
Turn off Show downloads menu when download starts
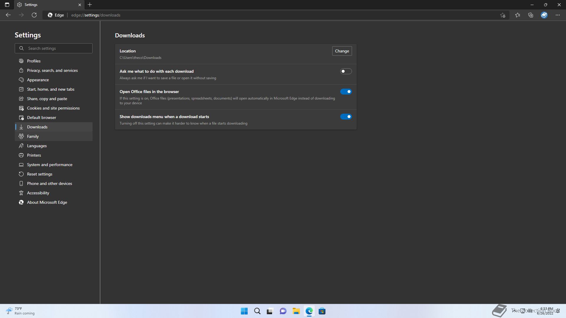(346, 117)
